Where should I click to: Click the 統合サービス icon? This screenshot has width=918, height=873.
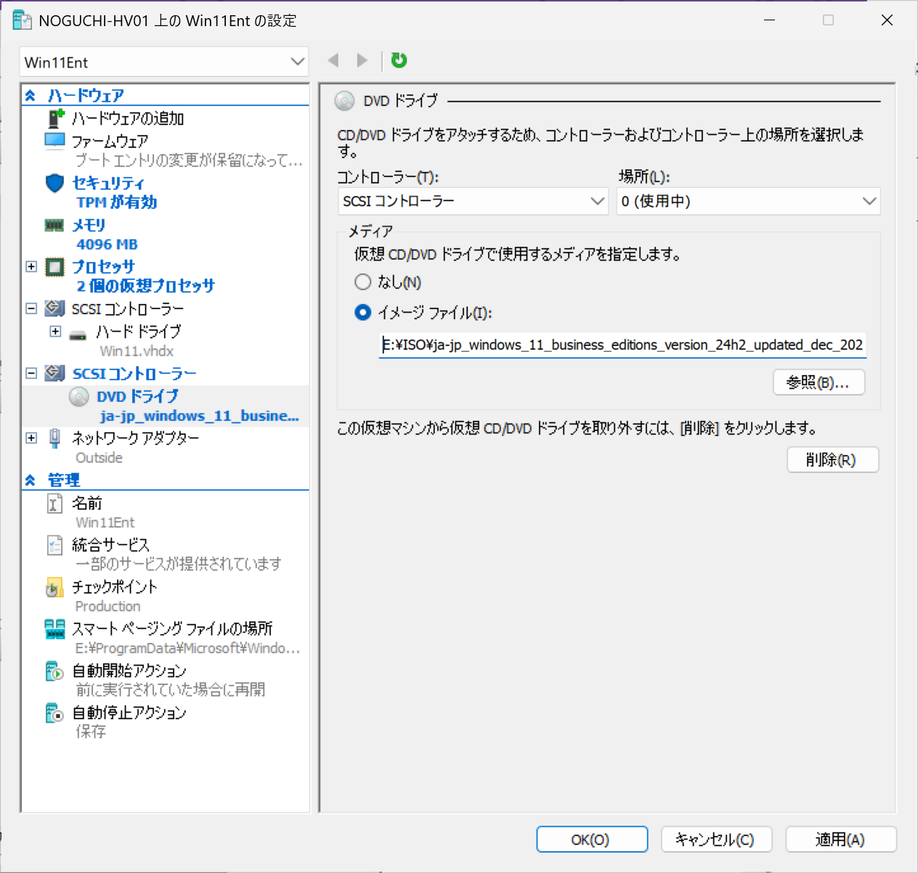[54, 545]
